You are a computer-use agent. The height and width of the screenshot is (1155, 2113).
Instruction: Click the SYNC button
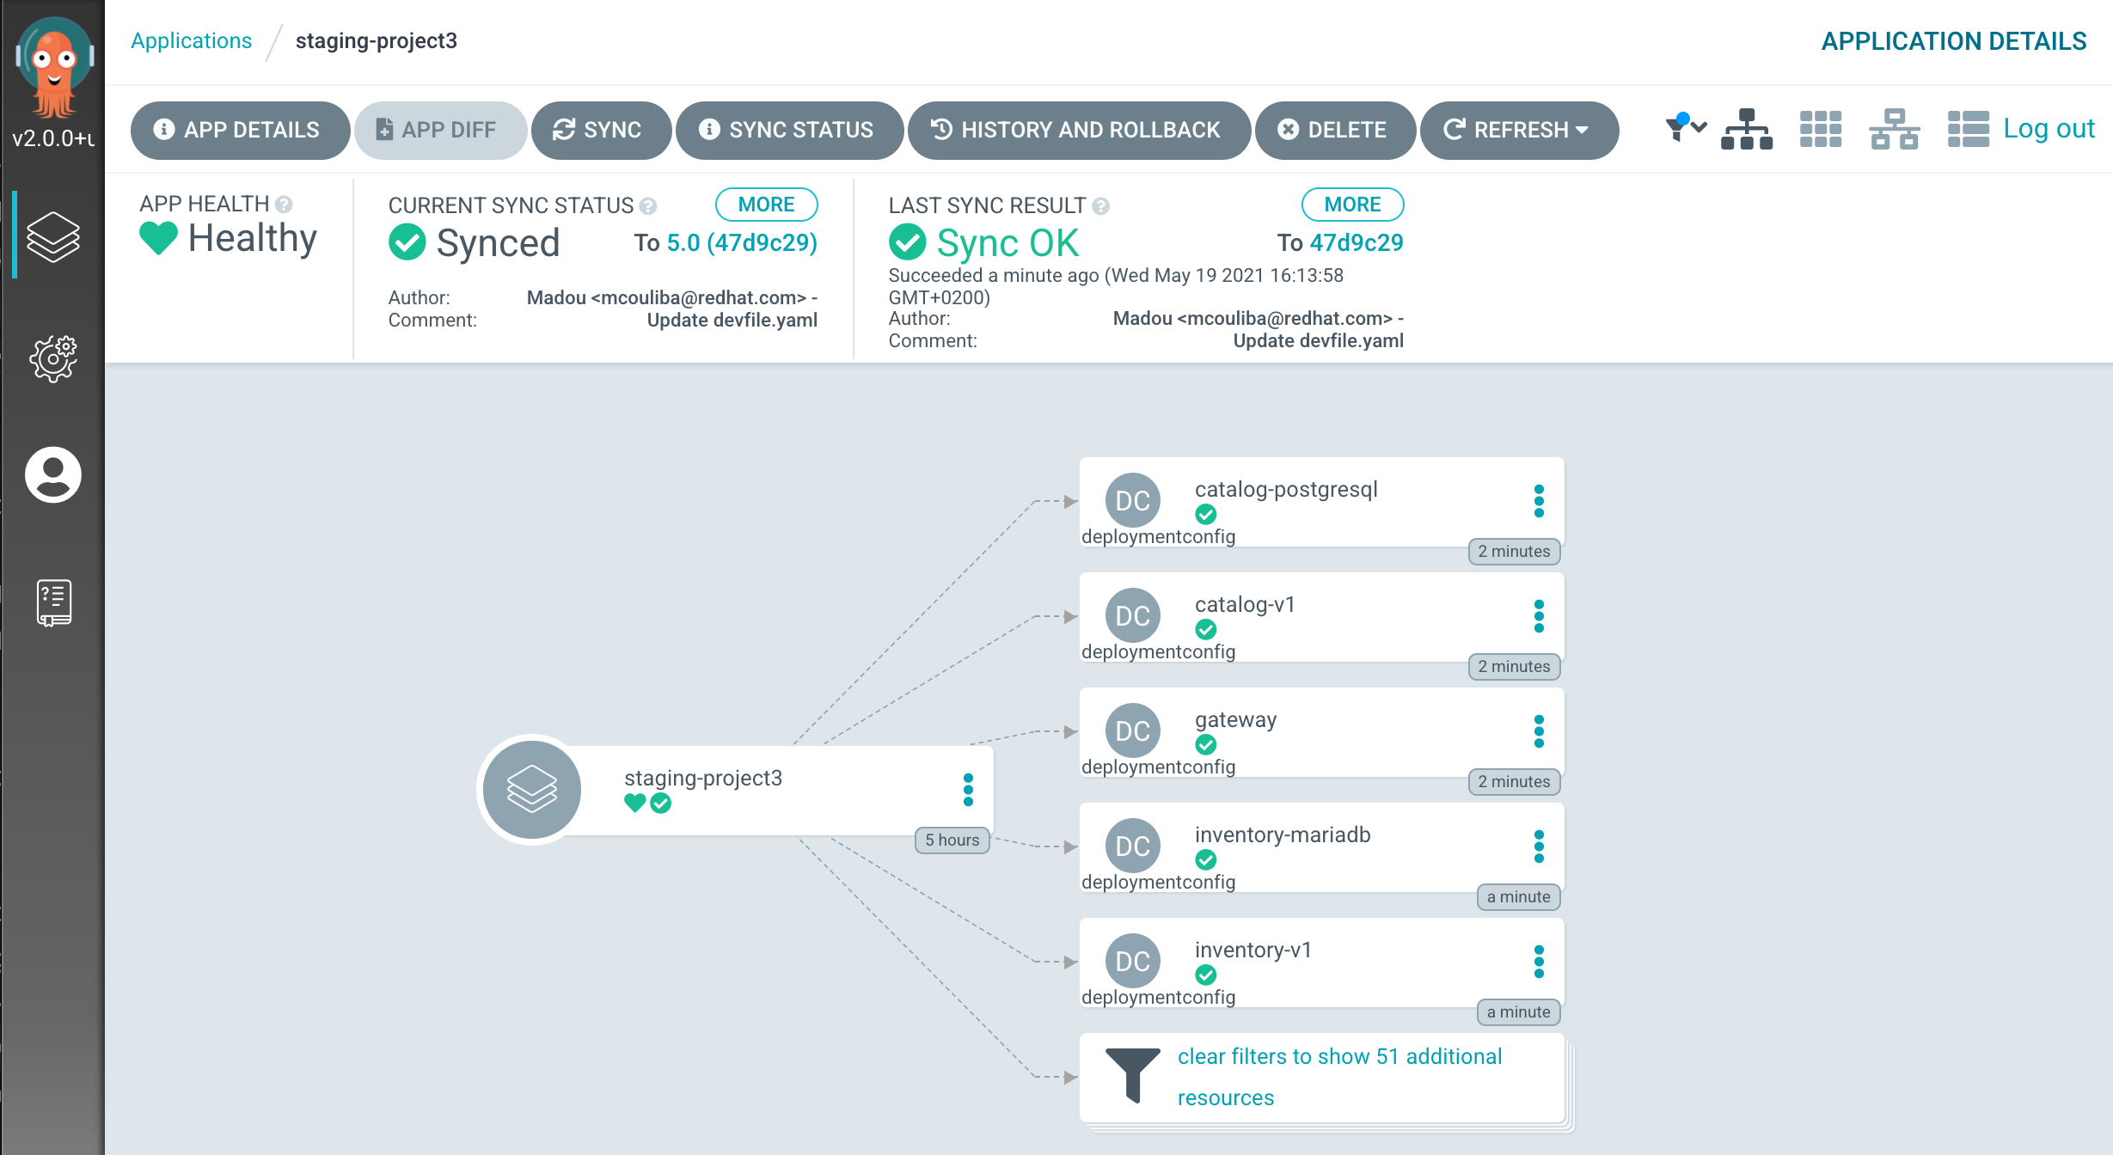pos(599,130)
